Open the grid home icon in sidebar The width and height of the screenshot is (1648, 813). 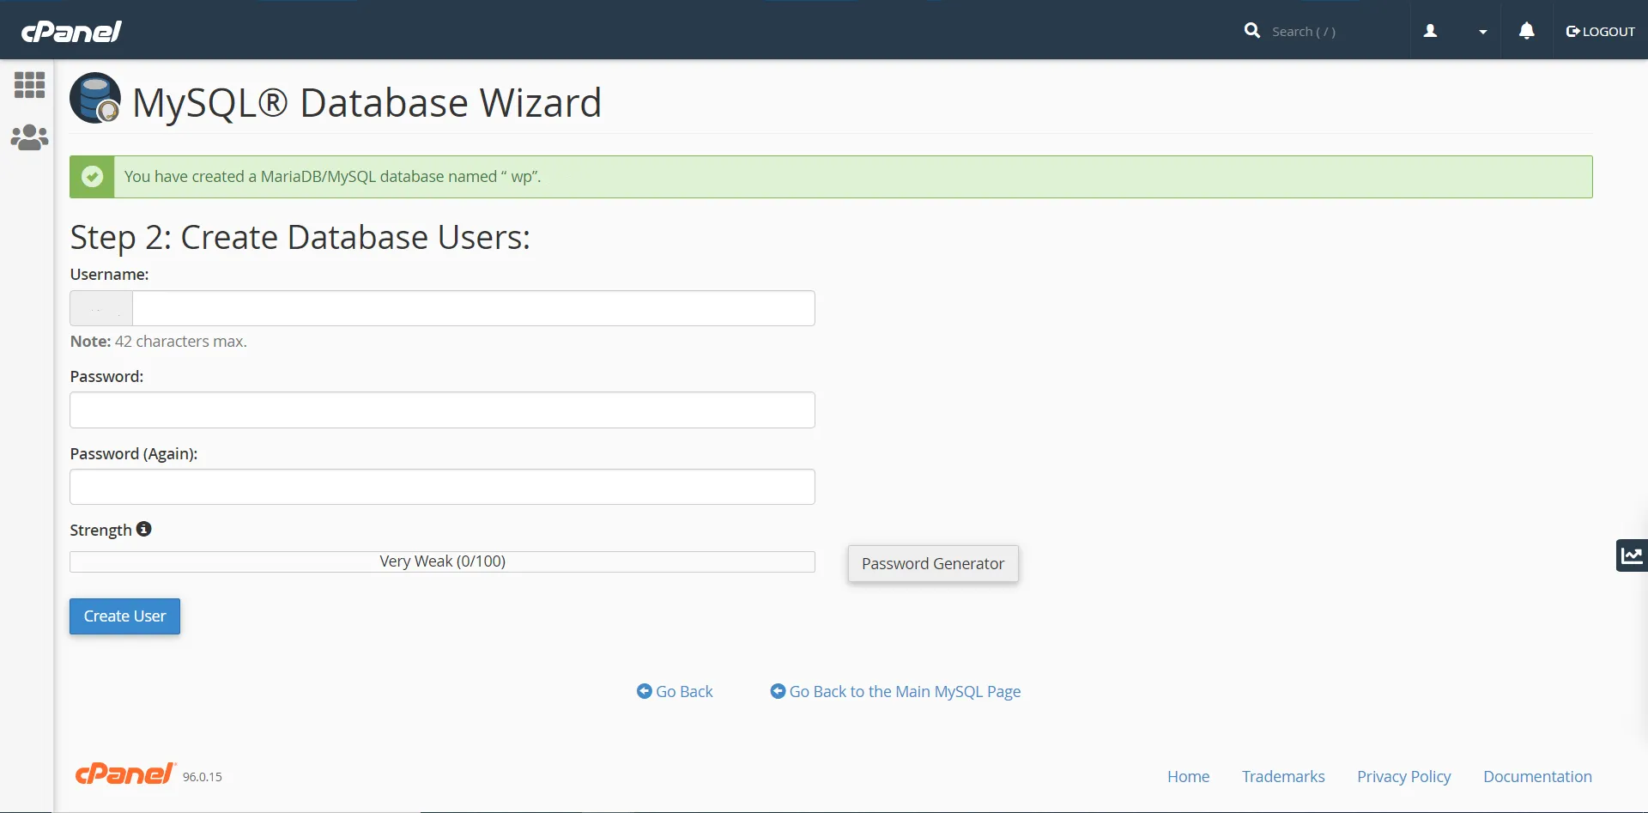(x=29, y=85)
